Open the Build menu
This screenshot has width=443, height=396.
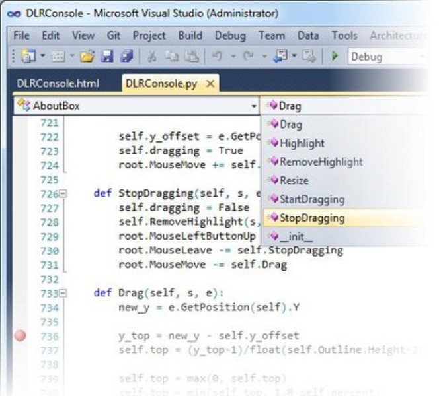pyautogui.click(x=190, y=36)
